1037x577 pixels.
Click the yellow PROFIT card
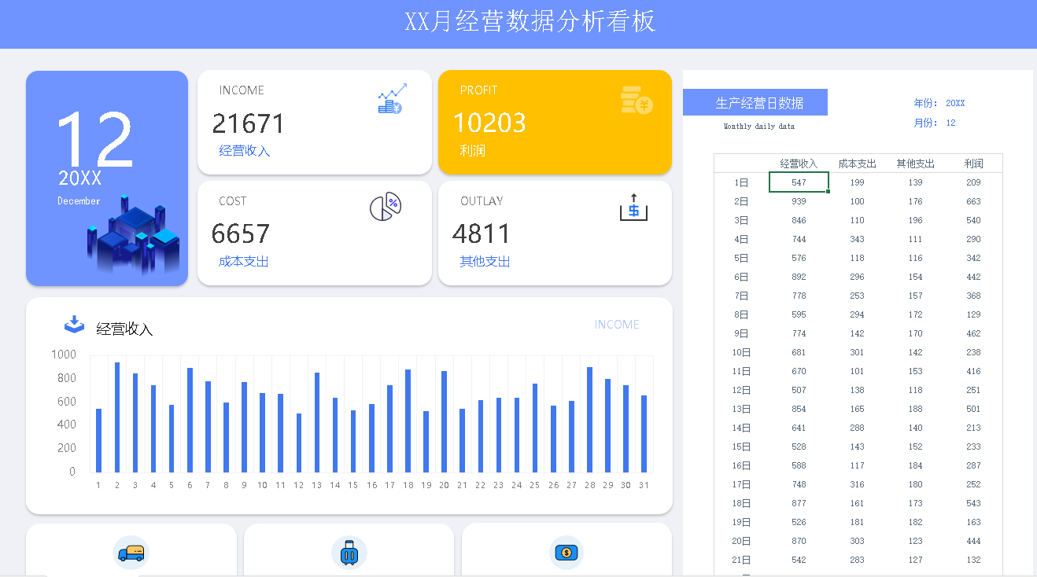[x=555, y=122]
